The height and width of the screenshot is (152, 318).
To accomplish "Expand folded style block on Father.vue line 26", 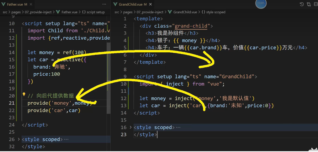I will 19,139.
